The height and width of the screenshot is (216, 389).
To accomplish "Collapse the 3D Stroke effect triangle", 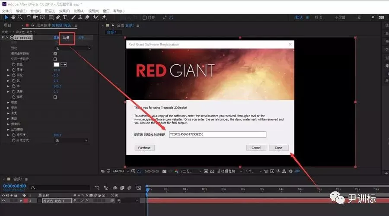I will pos(3,38).
